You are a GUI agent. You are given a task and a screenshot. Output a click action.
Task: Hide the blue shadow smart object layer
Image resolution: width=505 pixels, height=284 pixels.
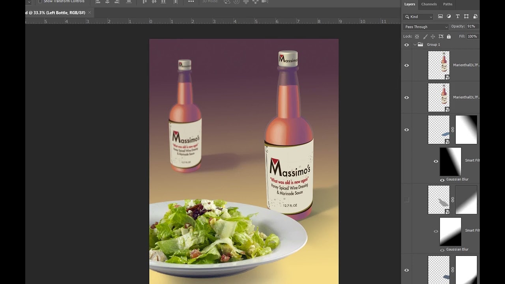(x=407, y=130)
